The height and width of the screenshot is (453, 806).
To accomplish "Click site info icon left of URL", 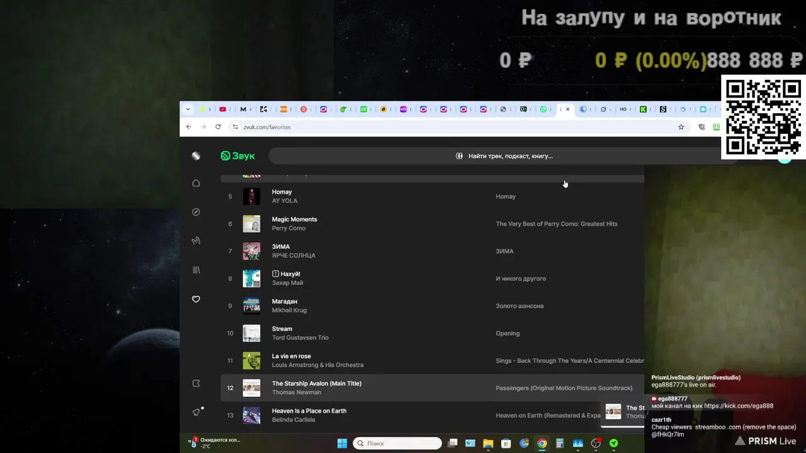I will 236,126.
